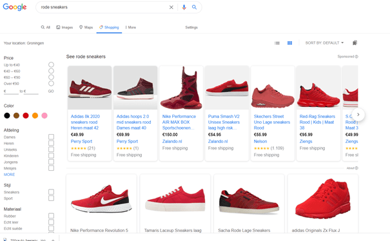Open the Images tab
Image resolution: width=390 pixels, height=241 pixels.
pos(64,27)
